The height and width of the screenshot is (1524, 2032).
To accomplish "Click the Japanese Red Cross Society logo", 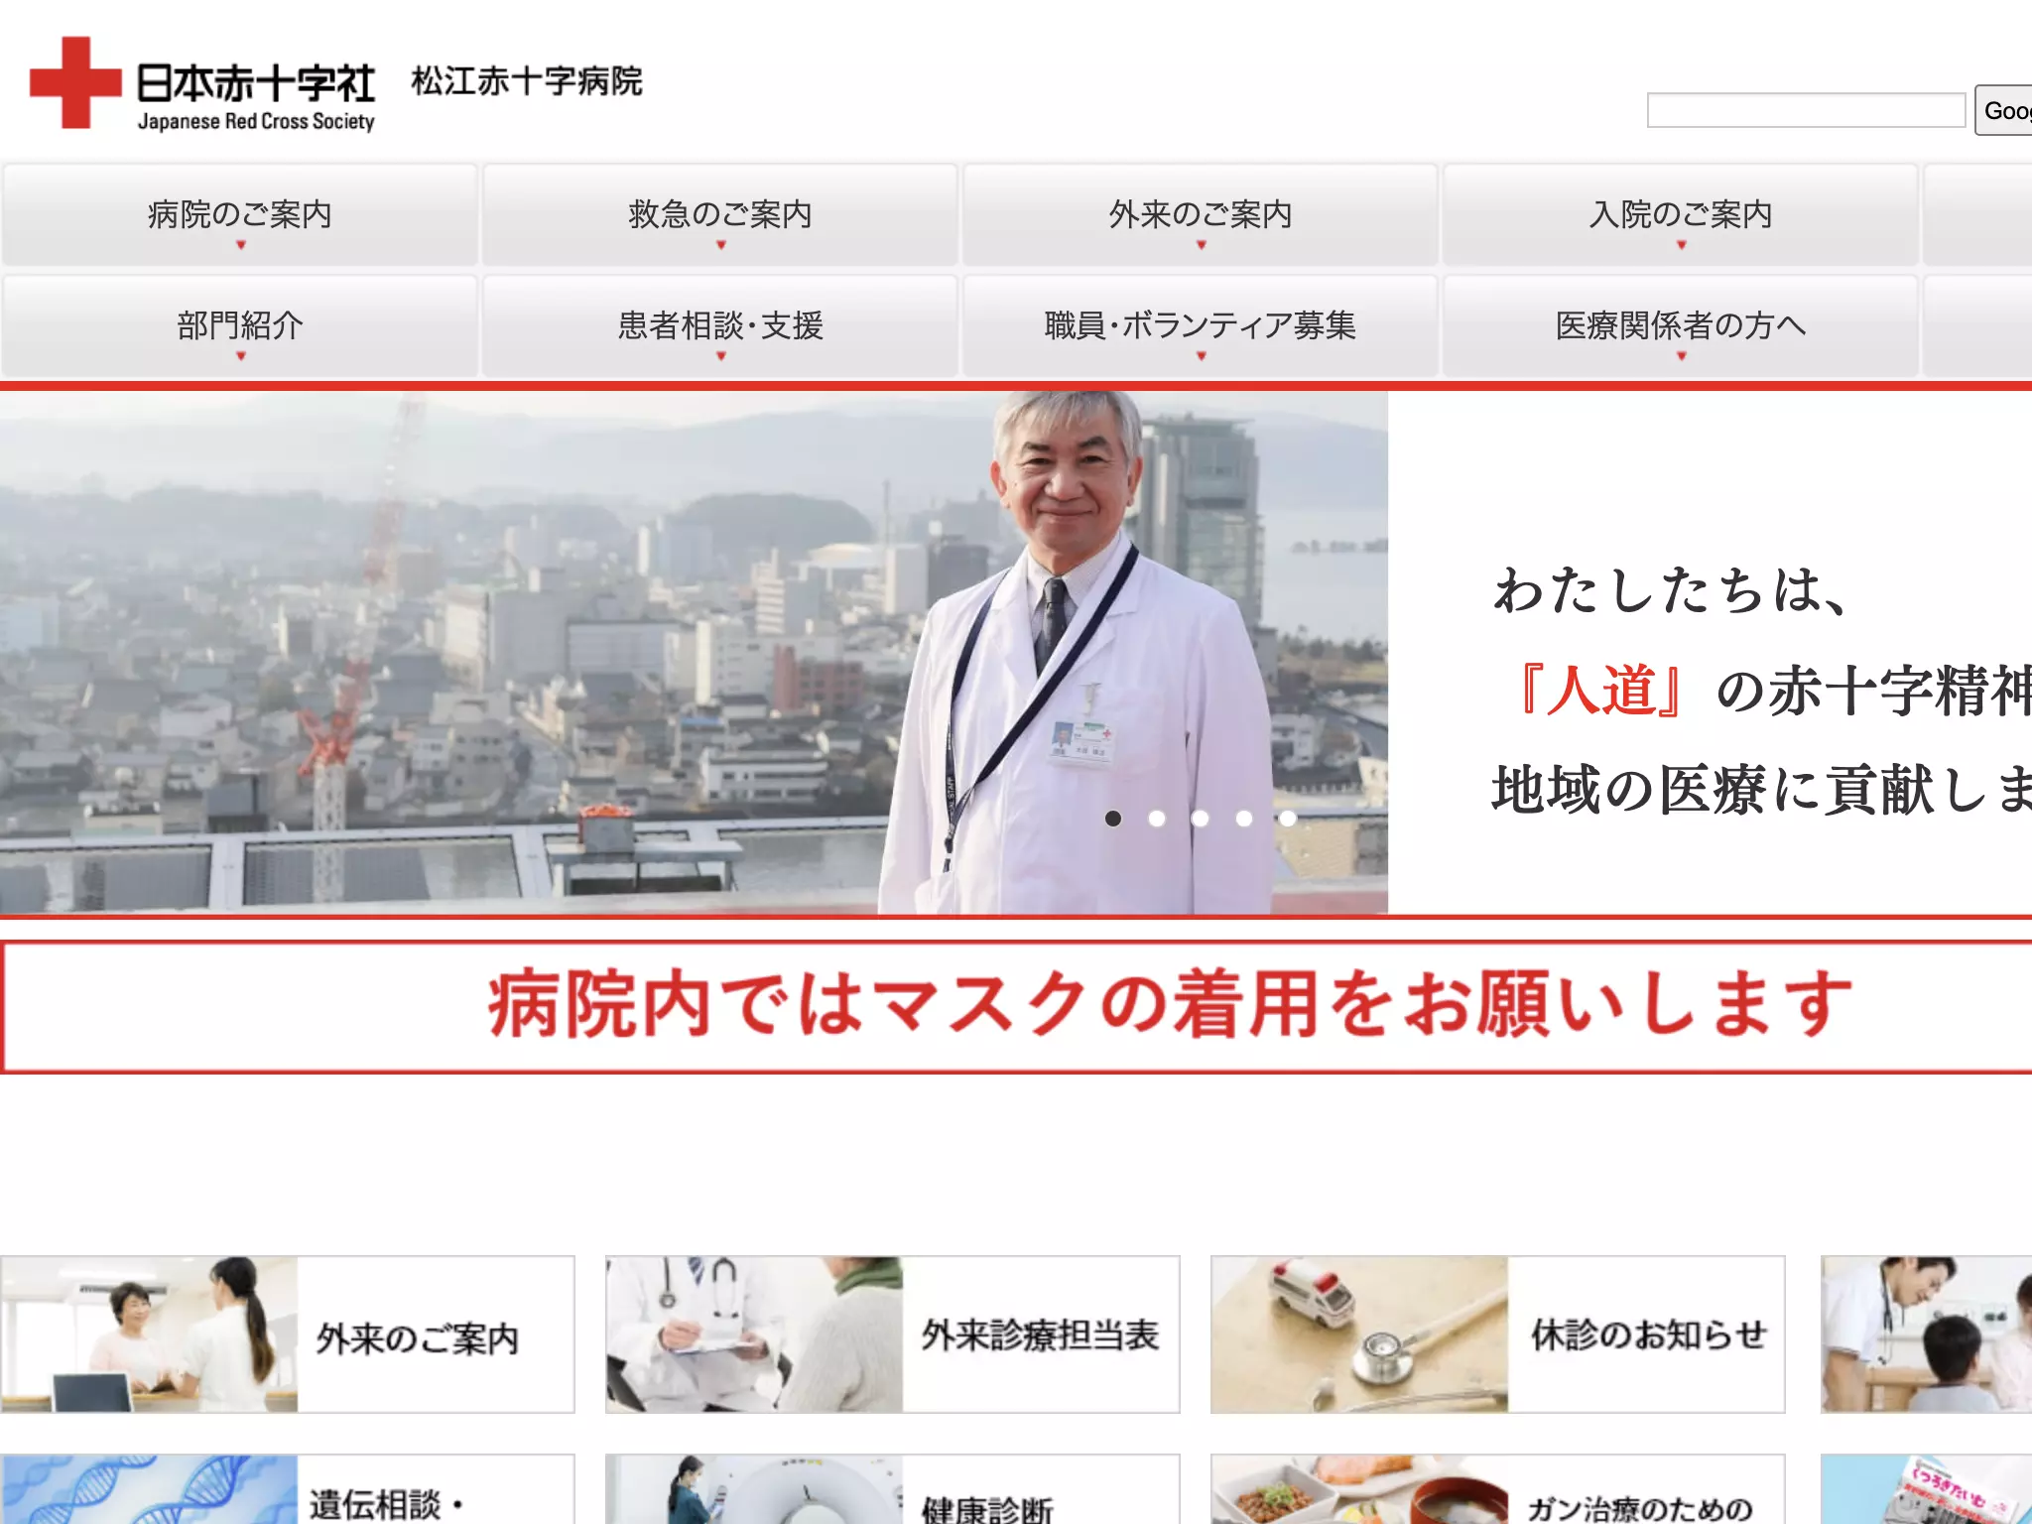I will (x=202, y=83).
